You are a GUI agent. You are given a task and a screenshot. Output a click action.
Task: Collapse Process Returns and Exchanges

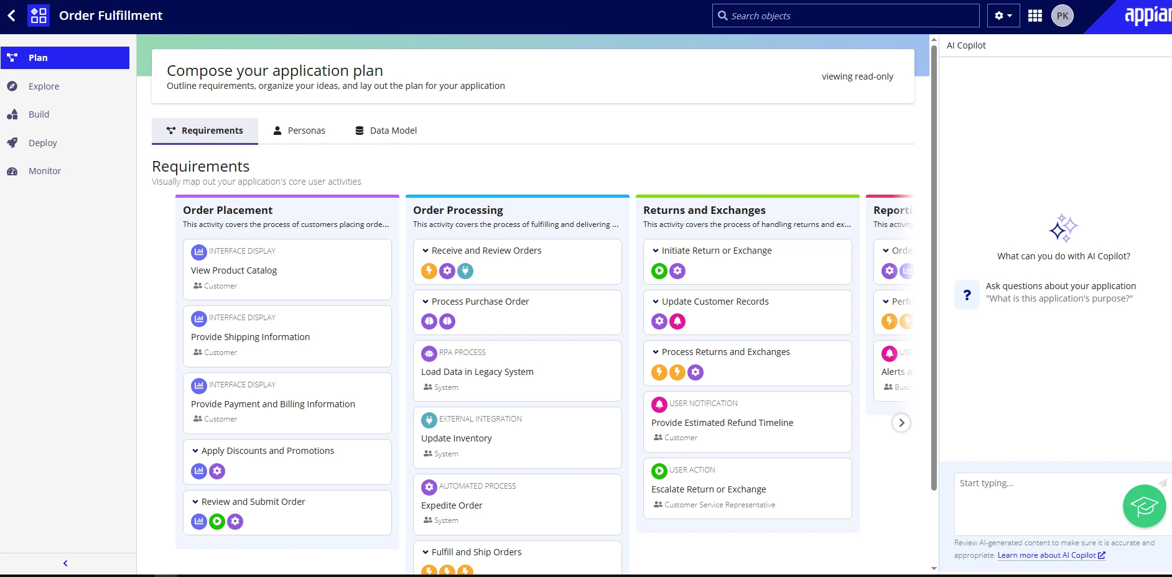point(656,352)
